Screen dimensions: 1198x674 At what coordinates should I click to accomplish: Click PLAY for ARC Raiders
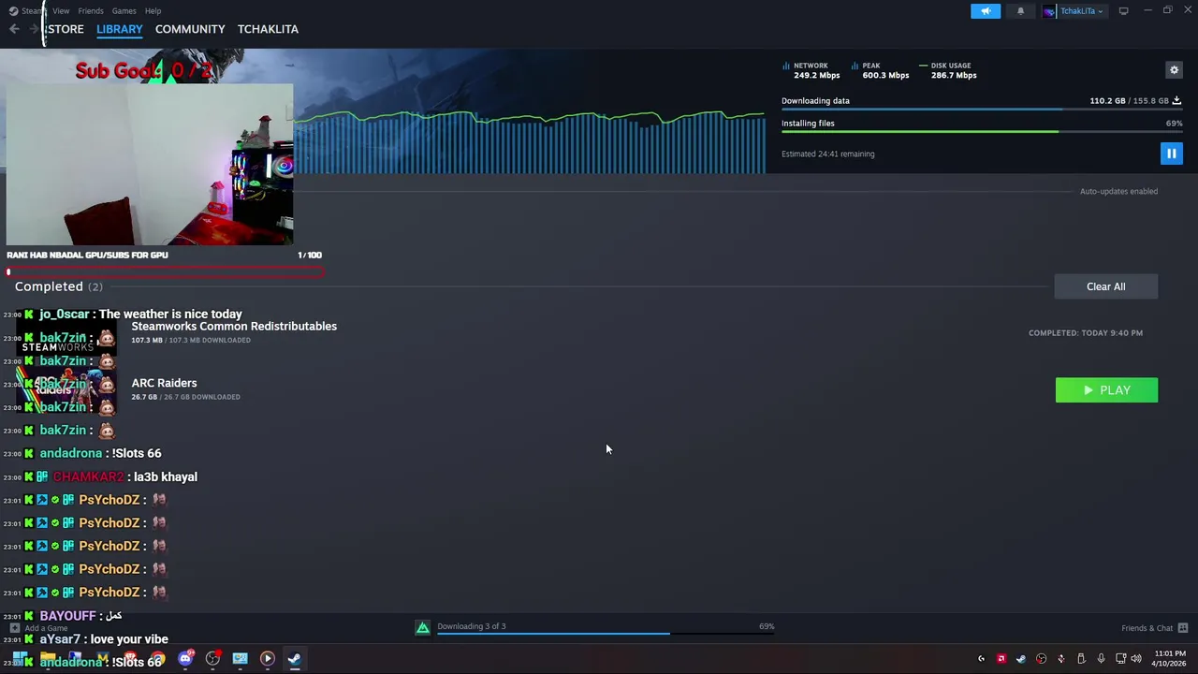coord(1106,390)
